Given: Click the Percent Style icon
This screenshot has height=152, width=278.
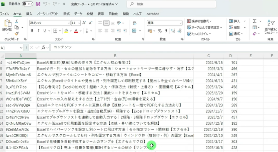Looking at the screenshot, I should click(x=160, y=31).
